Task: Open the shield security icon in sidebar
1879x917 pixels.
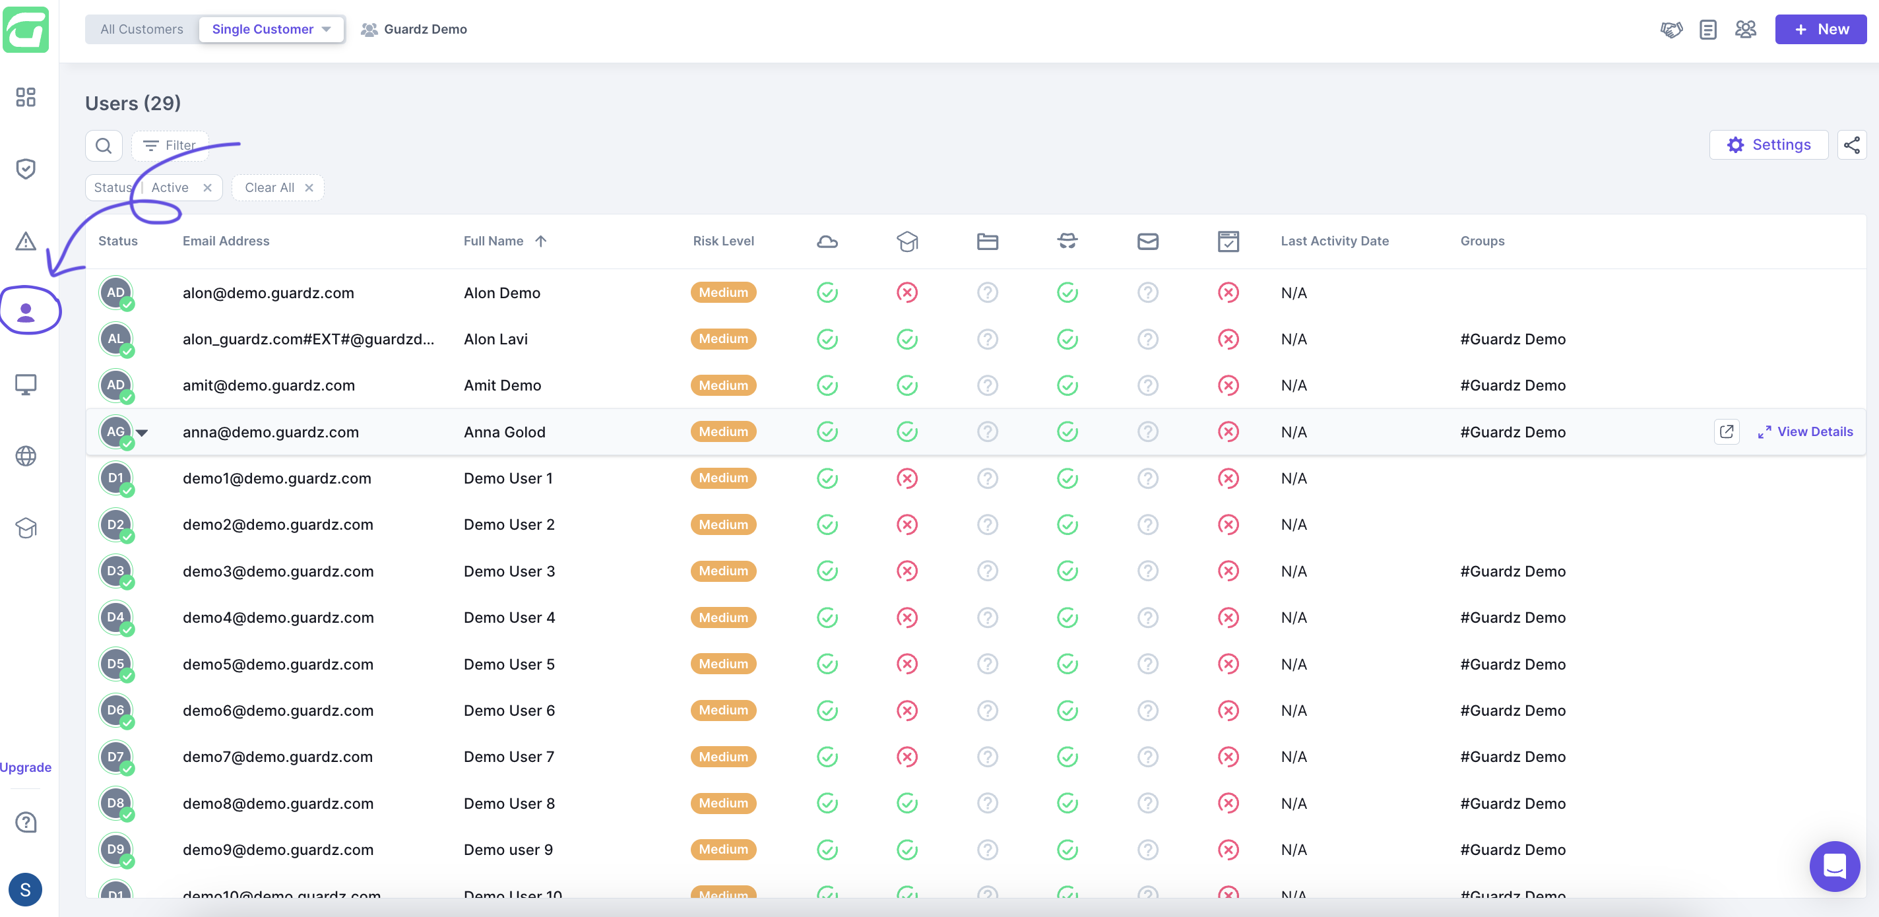Action: pos(26,168)
